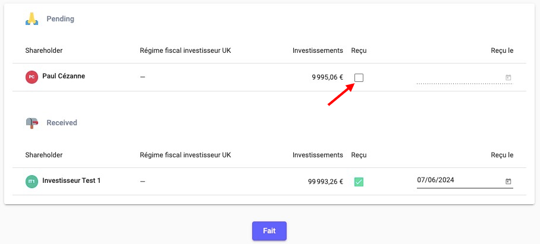Click the empty Reçu le date field
Viewport: 540px width, 244px height.
tap(459, 78)
